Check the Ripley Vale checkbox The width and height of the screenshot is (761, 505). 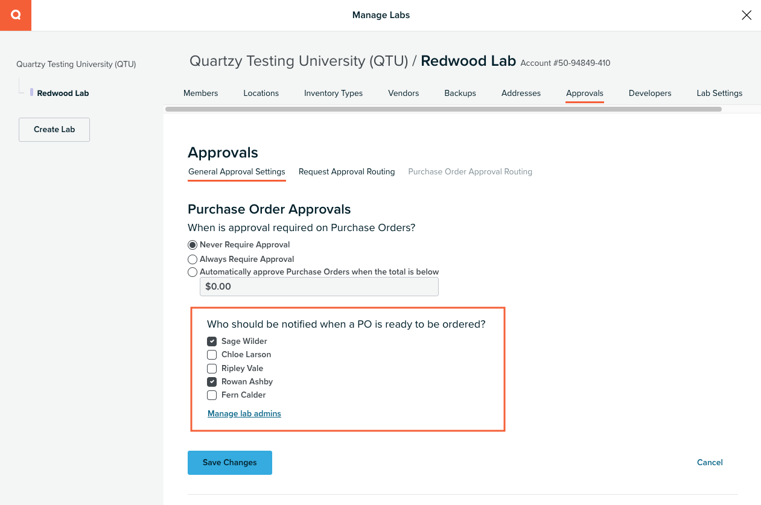pyautogui.click(x=212, y=369)
